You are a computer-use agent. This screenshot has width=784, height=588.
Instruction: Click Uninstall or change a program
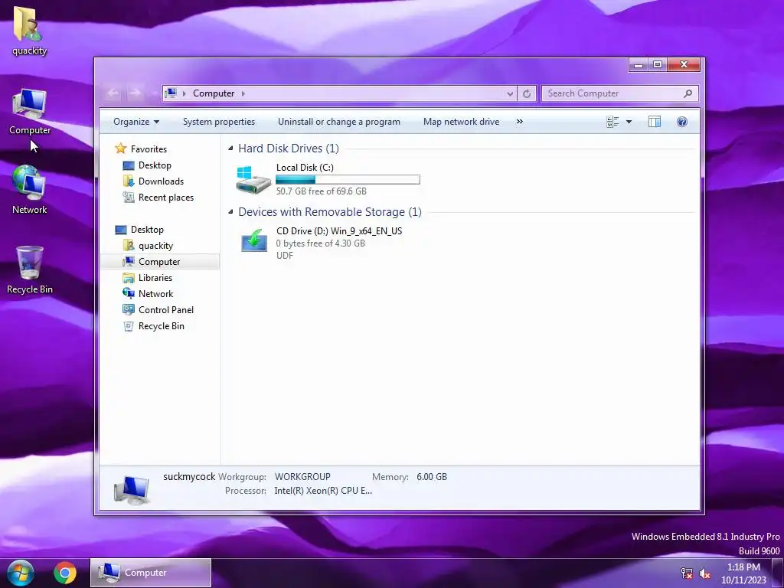point(339,122)
